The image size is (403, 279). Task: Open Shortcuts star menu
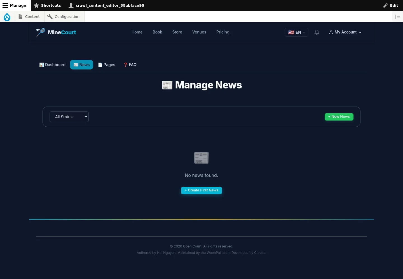tap(47, 5)
